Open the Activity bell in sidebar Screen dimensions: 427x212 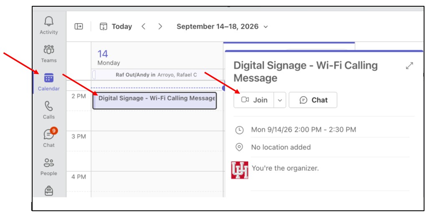tap(49, 25)
